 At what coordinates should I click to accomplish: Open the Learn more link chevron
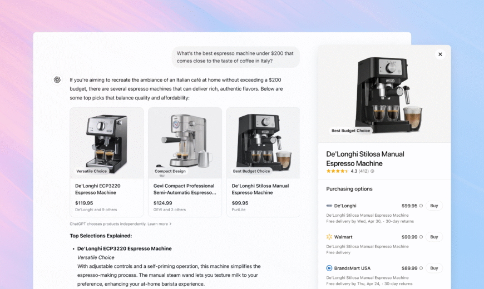coord(170,224)
